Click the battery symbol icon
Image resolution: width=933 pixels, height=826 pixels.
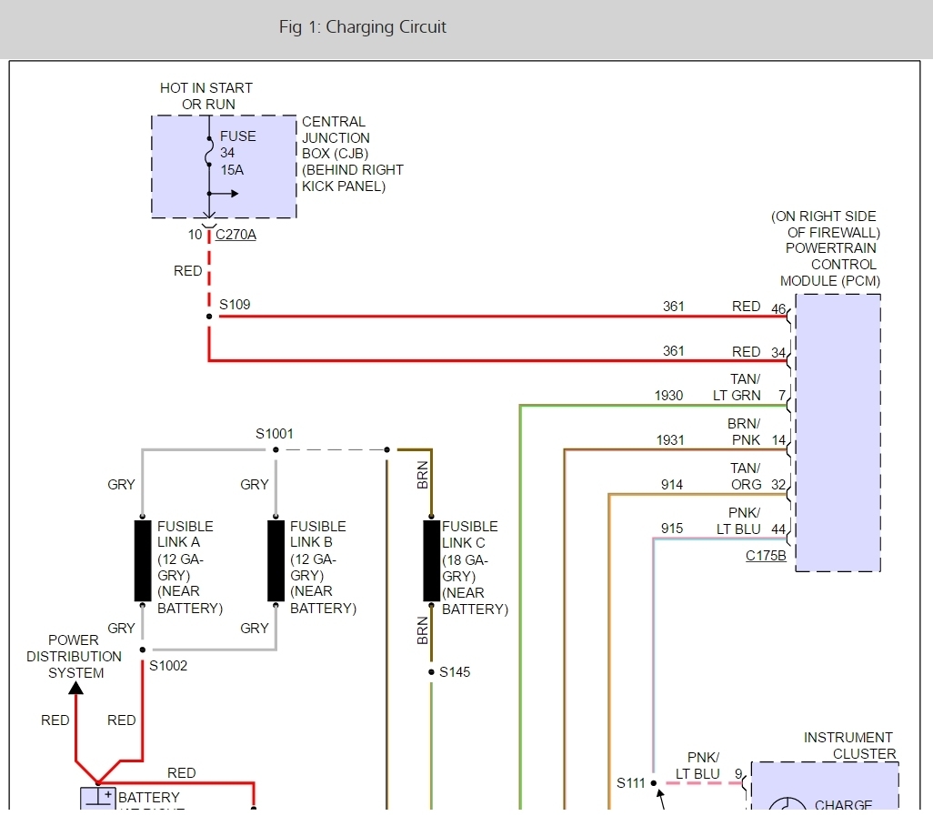97,798
